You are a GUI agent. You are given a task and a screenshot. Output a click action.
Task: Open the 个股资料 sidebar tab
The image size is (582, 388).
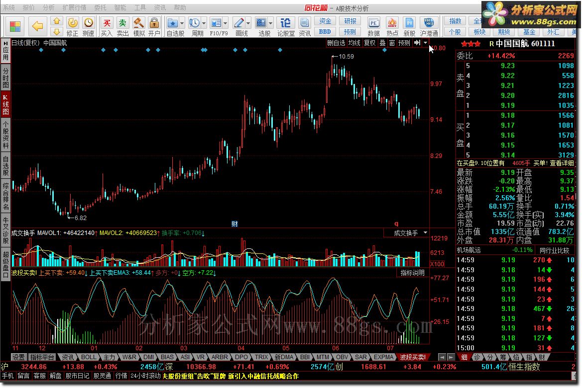point(5,134)
